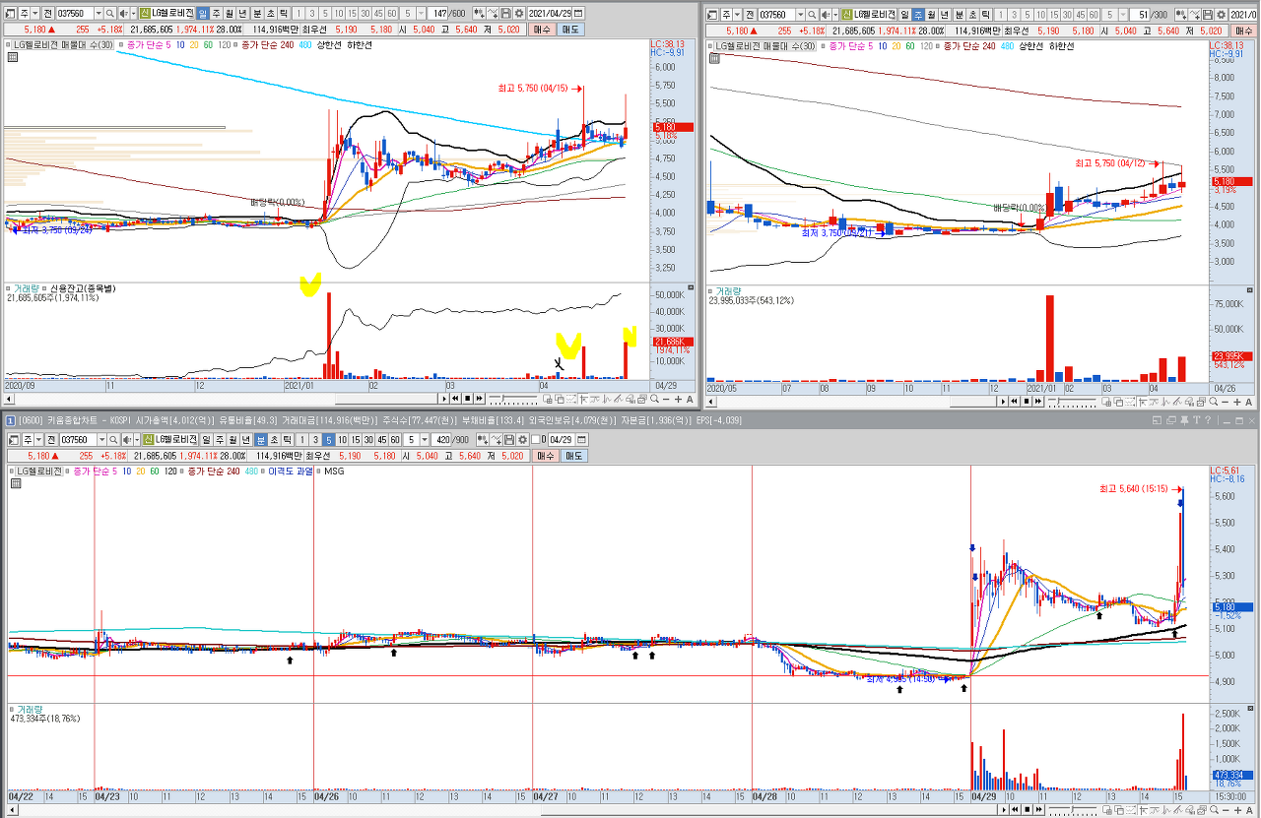Click 신용잔고(종목별) label in daily volume pane
The width and height of the screenshot is (1261, 818).
85,288
